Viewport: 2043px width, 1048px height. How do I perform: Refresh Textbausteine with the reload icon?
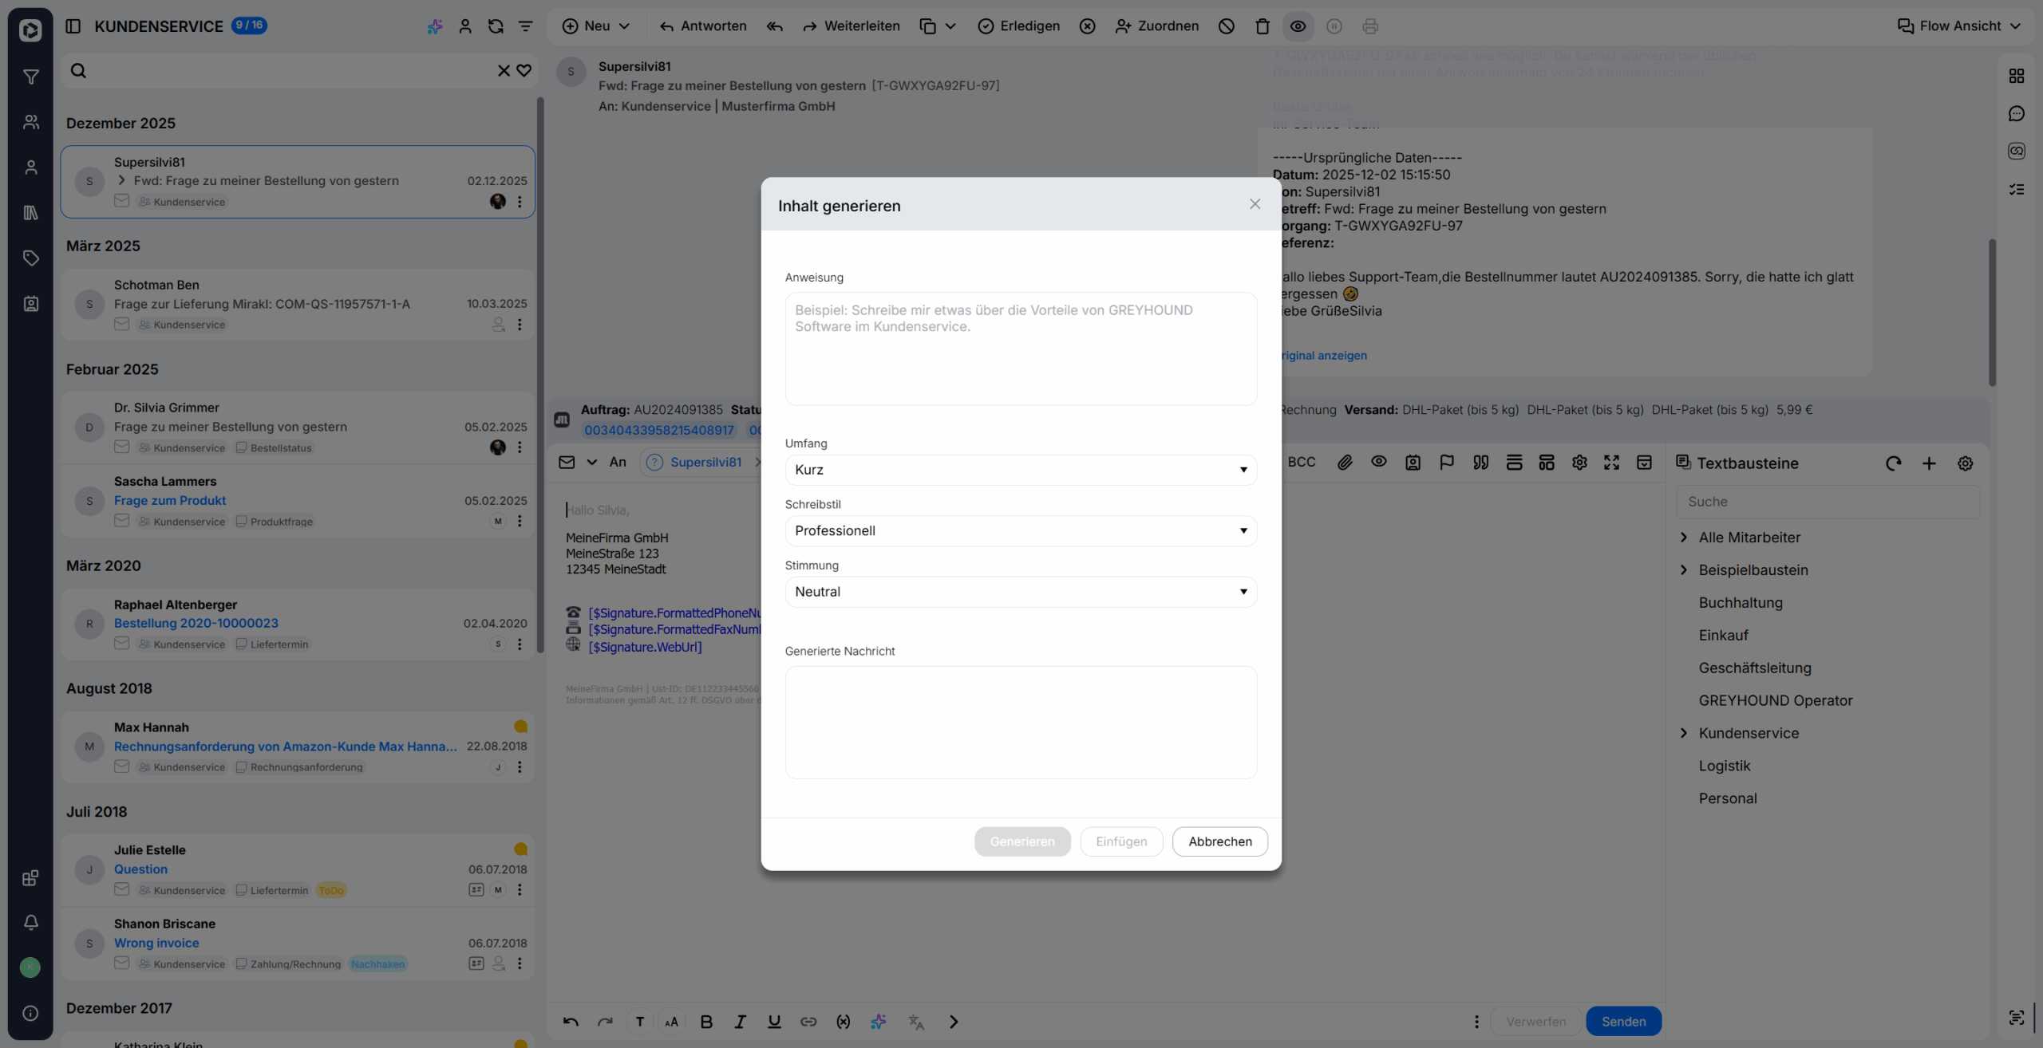[1893, 463]
